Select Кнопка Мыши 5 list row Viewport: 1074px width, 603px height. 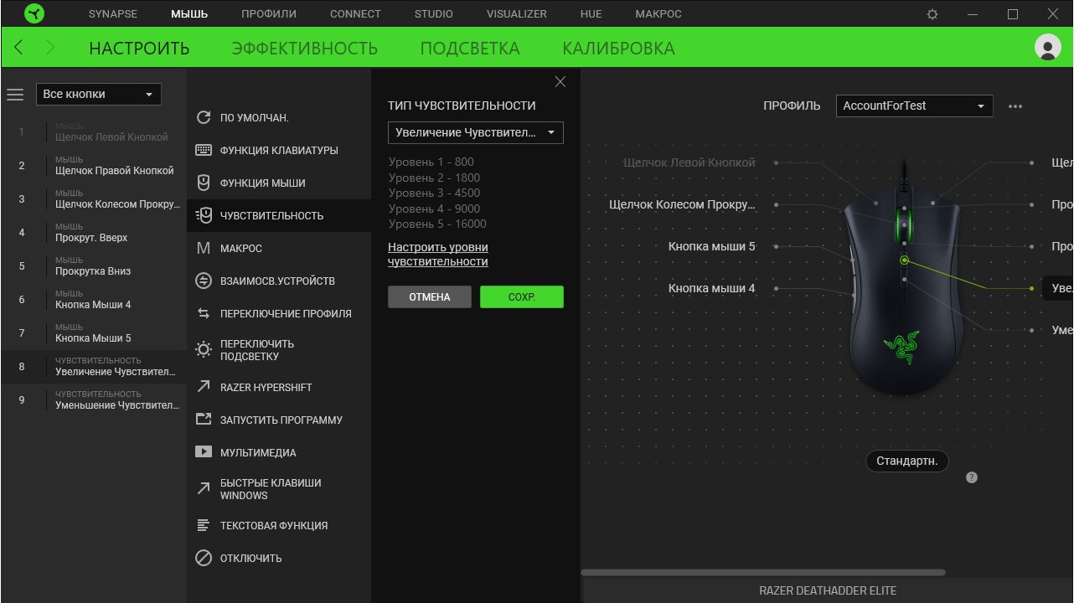[93, 333]
